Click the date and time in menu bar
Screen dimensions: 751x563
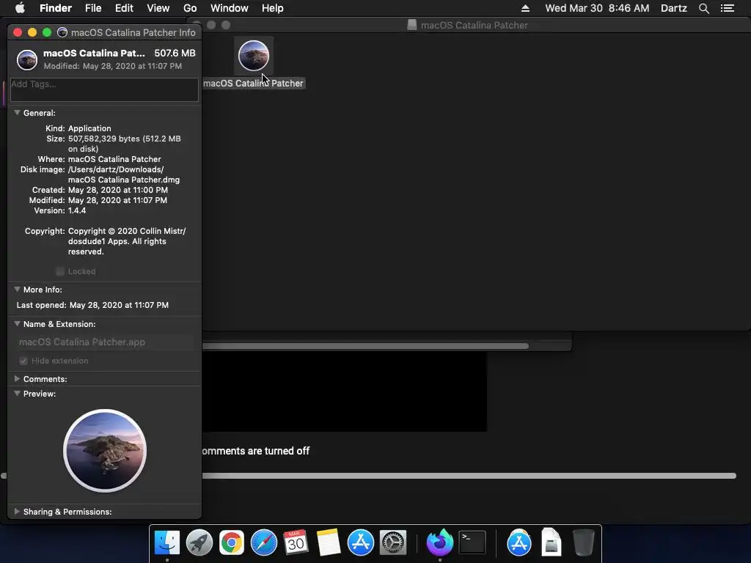(x=597, y=8)
